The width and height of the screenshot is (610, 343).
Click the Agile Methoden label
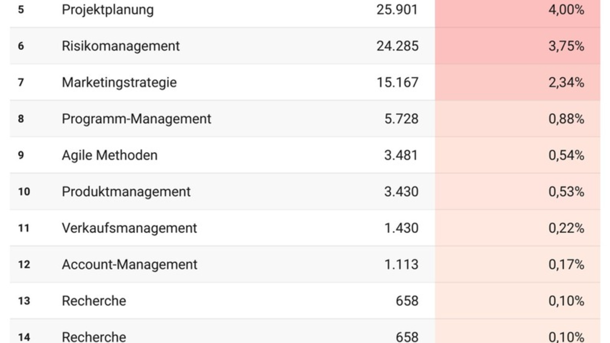(x=109, y=155)
